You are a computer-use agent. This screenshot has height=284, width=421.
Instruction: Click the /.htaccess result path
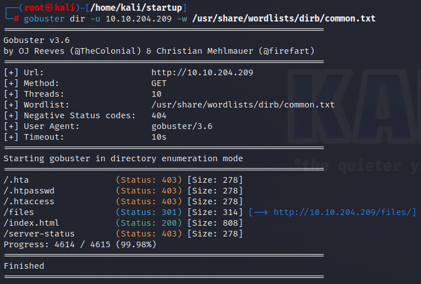tap(28, 201)
